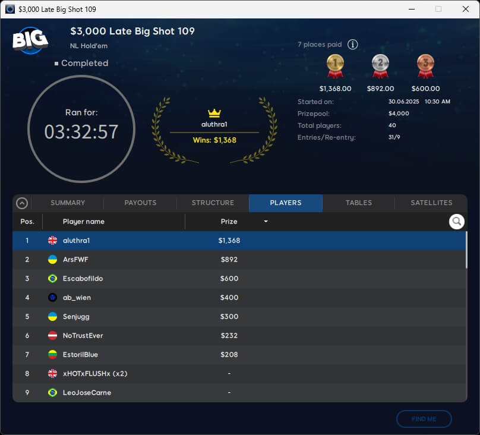Screen dimensions: 480x435
Task: Open the Payouts tab
Action: [x=140, y=203]
